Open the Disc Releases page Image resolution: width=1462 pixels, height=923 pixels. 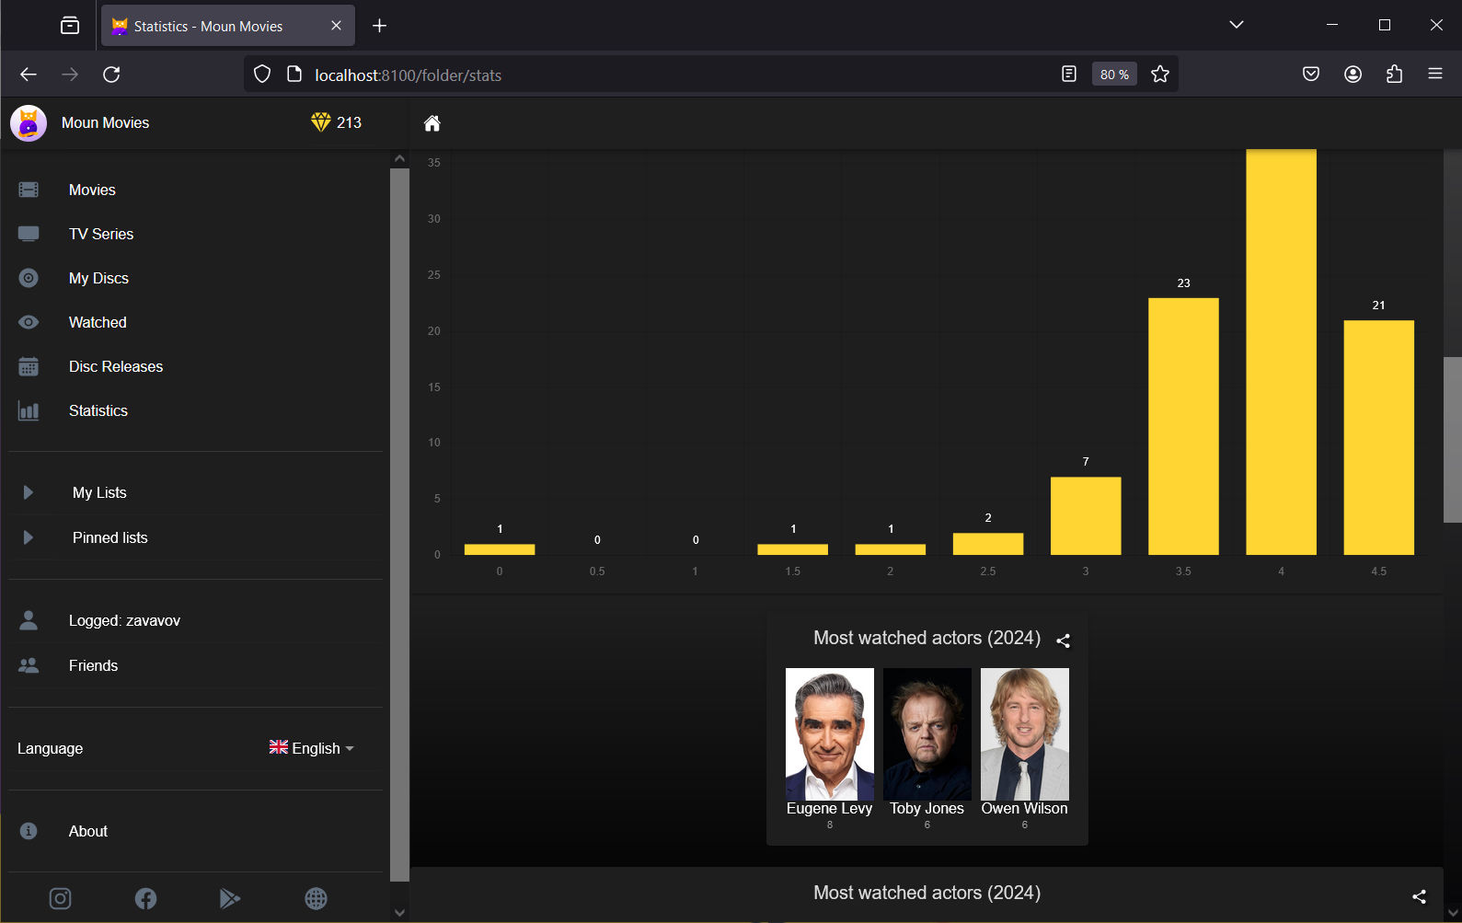point(116,366)
